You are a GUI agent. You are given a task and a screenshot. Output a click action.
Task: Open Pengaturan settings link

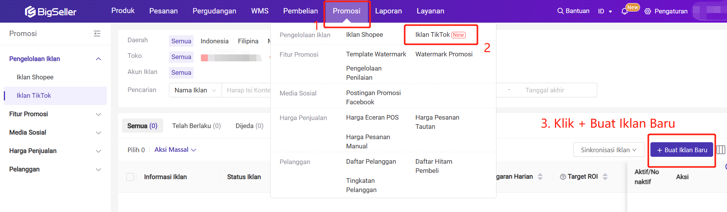(x=671, y=12)
